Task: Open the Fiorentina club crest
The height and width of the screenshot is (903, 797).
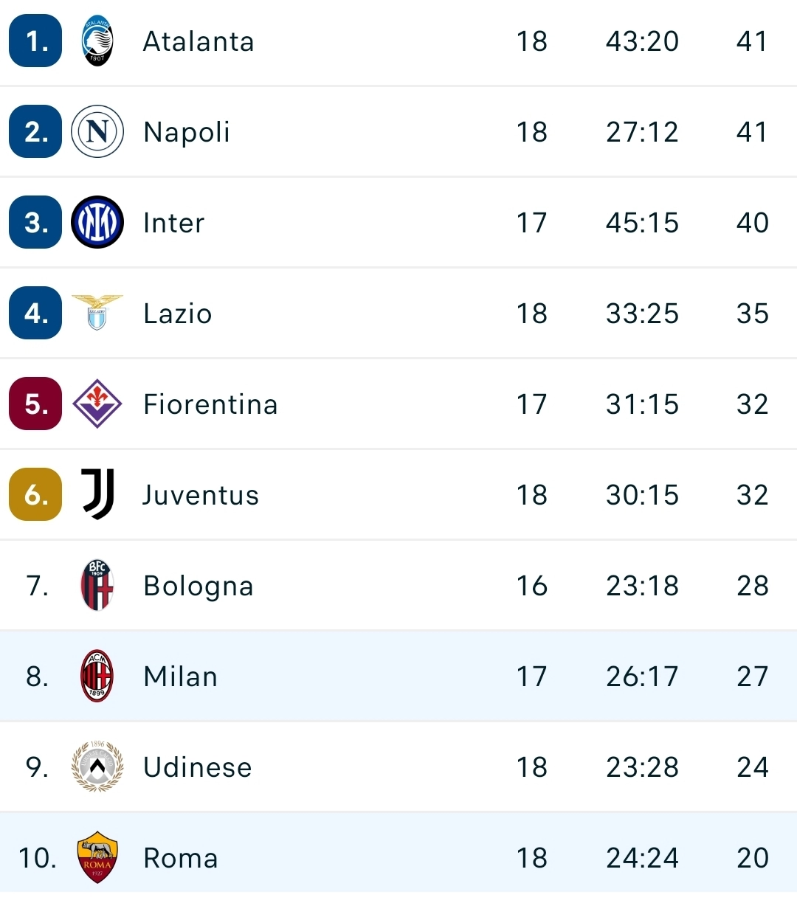Action: click(x=97, y=404)
